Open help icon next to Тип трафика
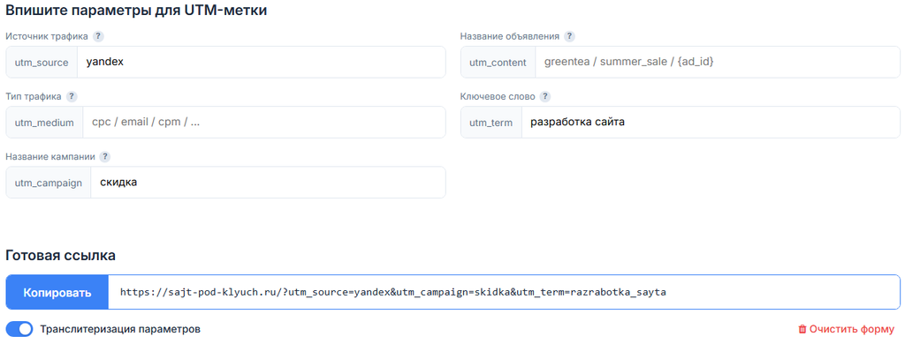 point(71,96)
